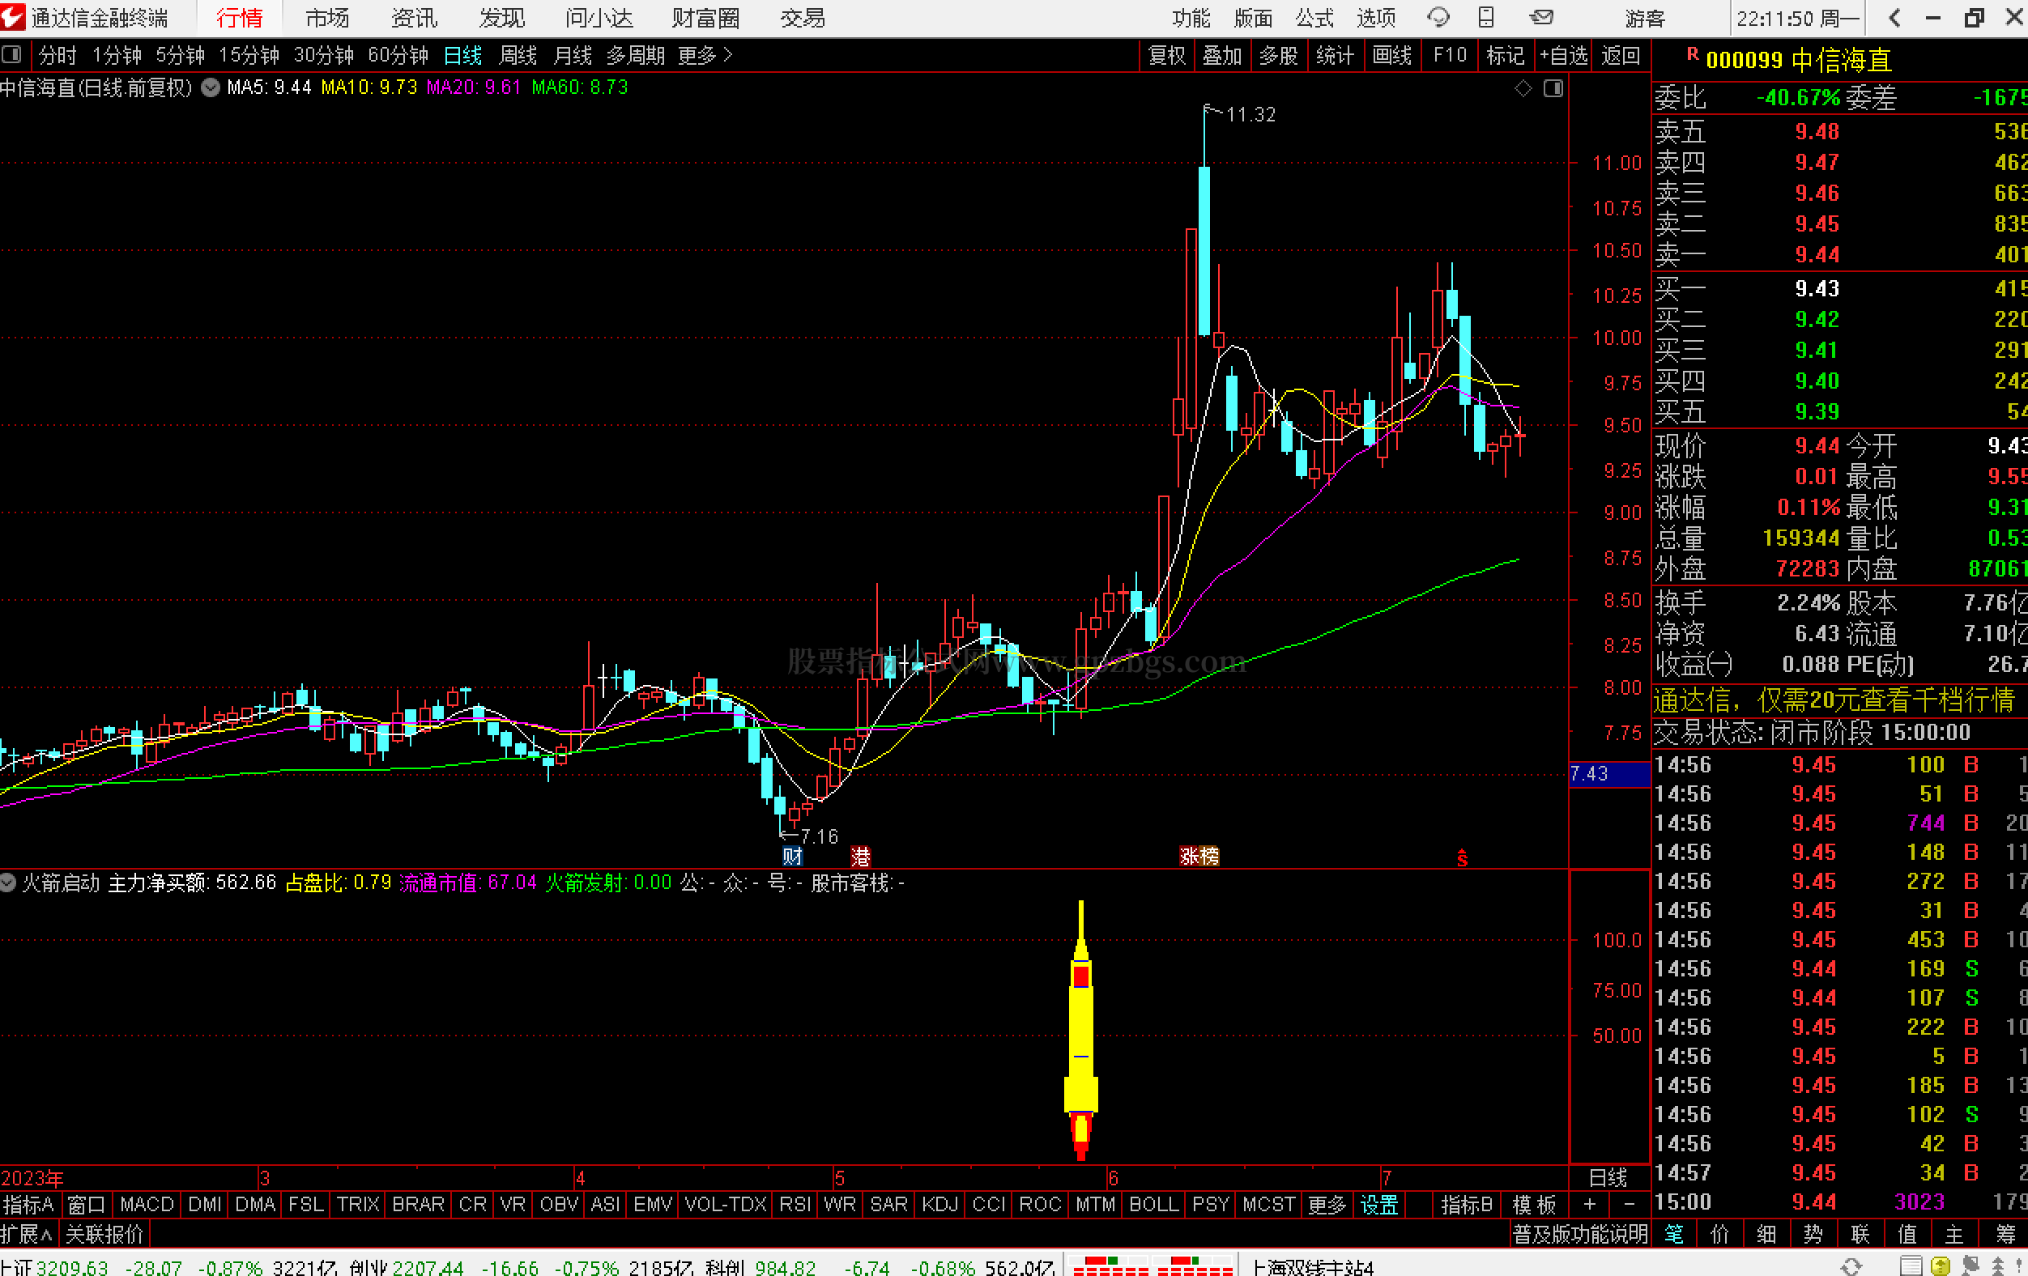The image size is (2028, 1276).
Task: Click the plus zoom button beside 模板
Action: [x=1589, y=1205]
